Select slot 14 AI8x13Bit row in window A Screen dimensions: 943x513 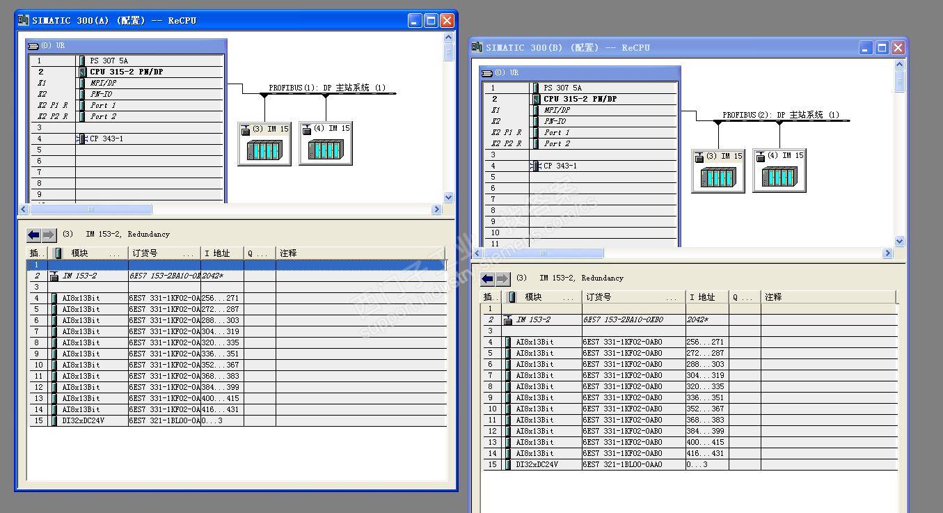237,409
